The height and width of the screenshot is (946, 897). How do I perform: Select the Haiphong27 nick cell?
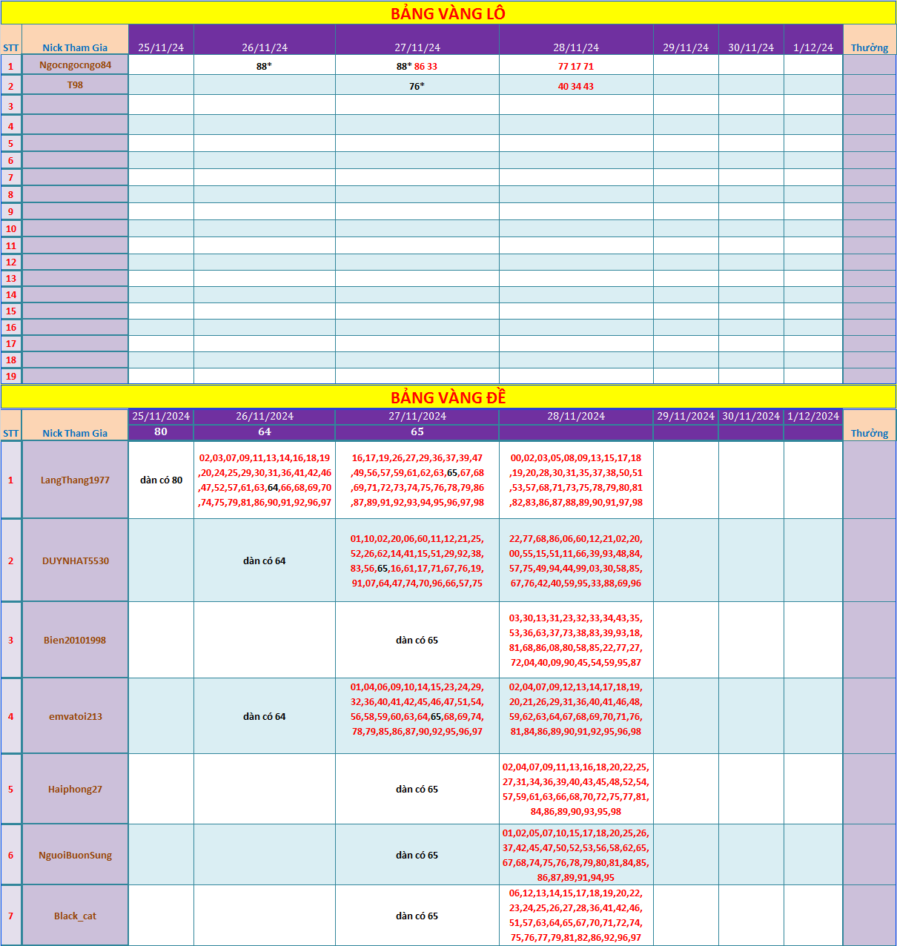75,789
